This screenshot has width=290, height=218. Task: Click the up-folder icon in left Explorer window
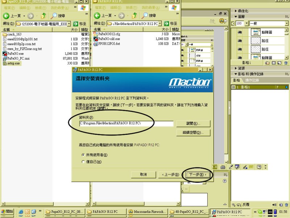pyautogui.click(x=43, y=16)
